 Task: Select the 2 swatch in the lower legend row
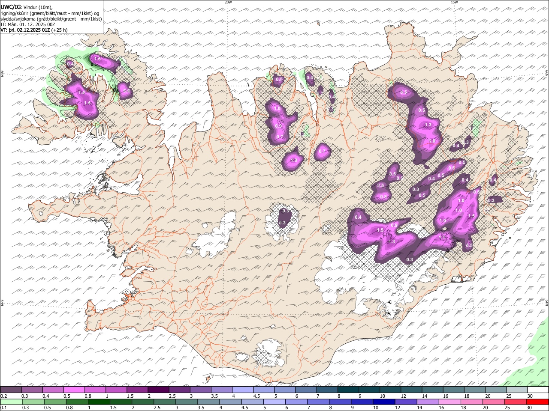click(x=143, y=402)
